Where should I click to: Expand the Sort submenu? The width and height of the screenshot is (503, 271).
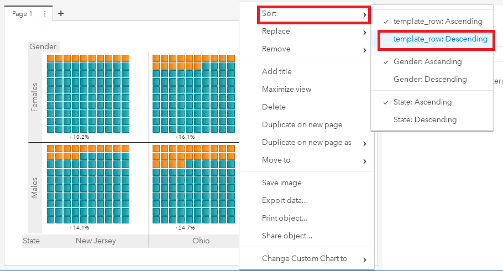point(313,14)
